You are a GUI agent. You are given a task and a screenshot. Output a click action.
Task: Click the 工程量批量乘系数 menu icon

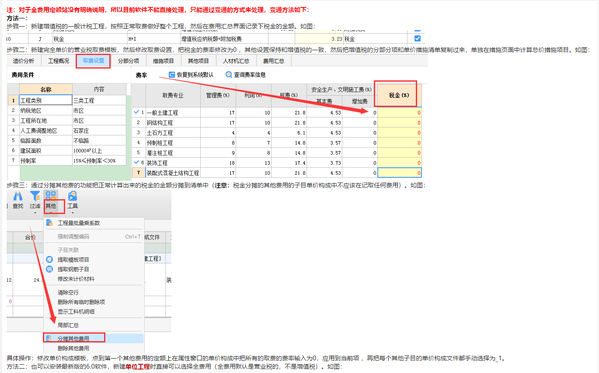click(49, 223)
